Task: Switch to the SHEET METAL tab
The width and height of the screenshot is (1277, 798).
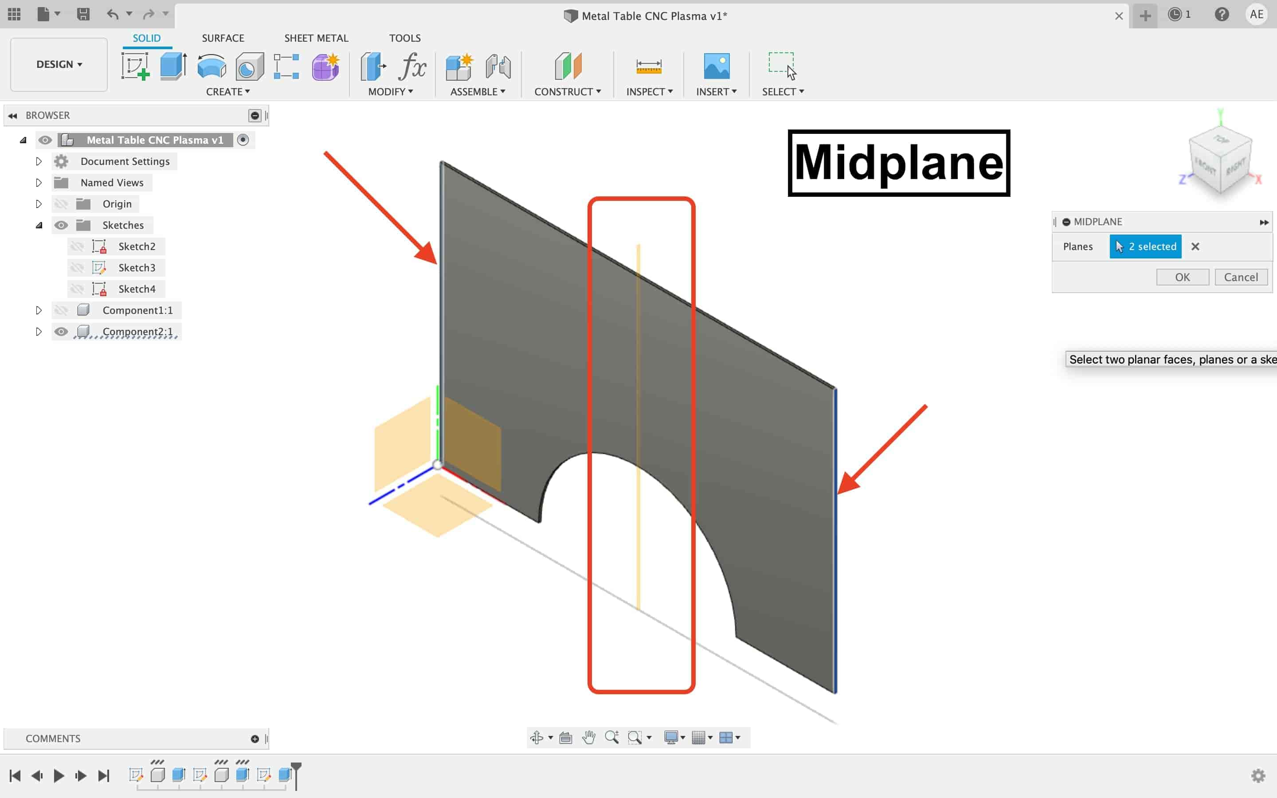Action: (316, 38)
